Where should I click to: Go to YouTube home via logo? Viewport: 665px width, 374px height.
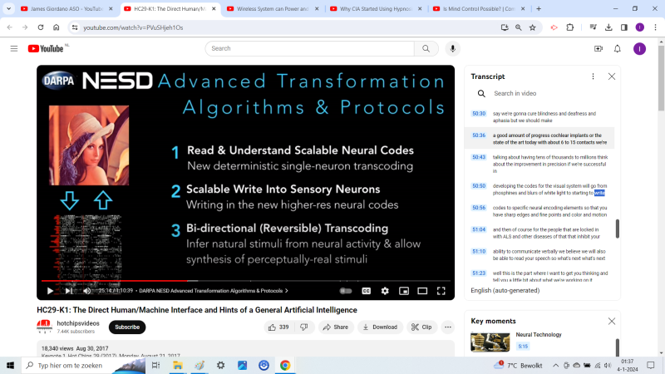[x=46, y=49]
